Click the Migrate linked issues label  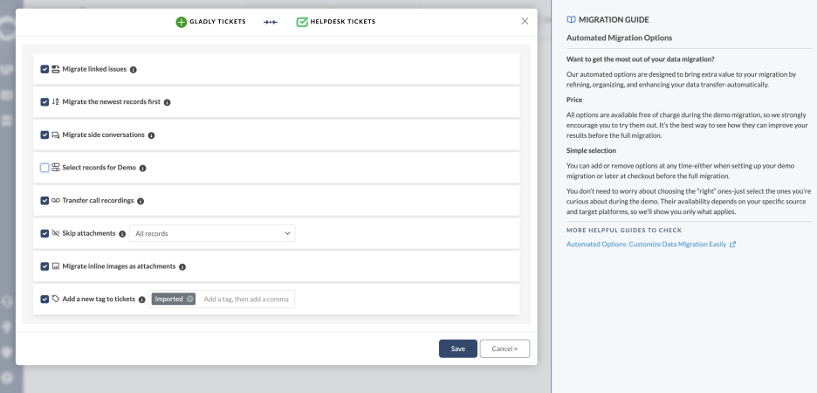click(94, 69)
